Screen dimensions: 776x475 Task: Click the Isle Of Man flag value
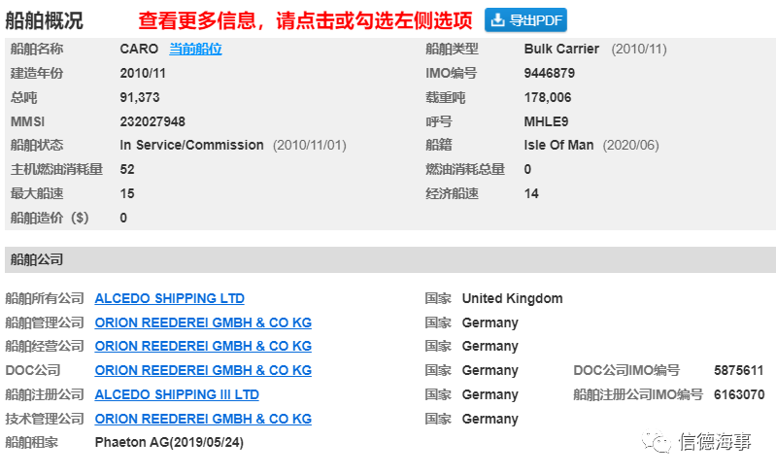pyautogui.click(x=558, y=145)
